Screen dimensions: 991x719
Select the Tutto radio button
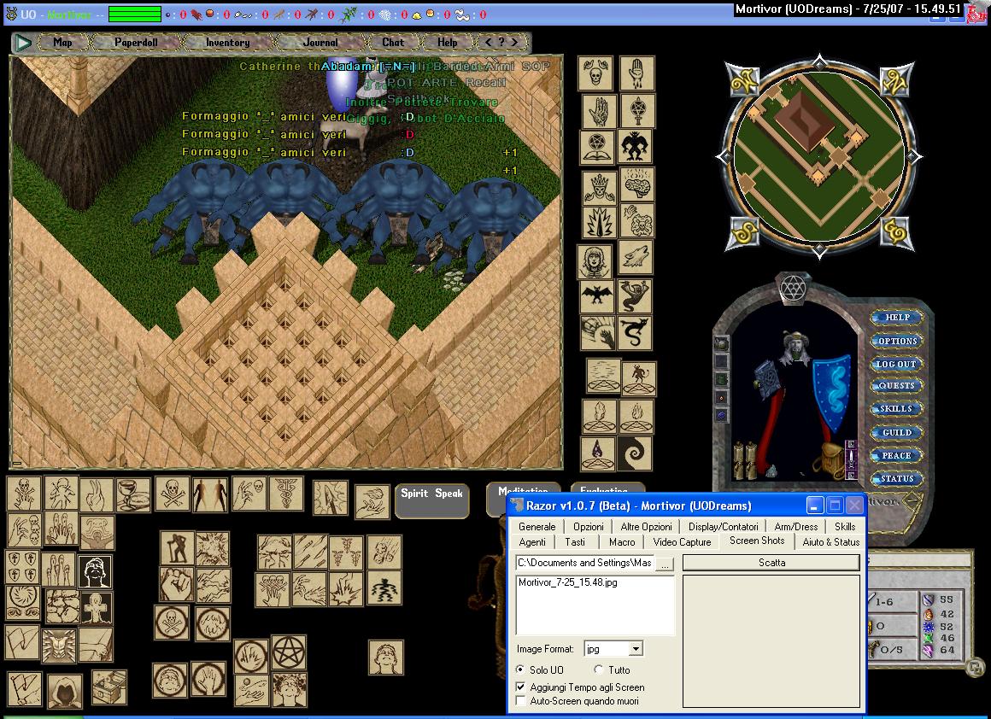[x=599, y=669]
